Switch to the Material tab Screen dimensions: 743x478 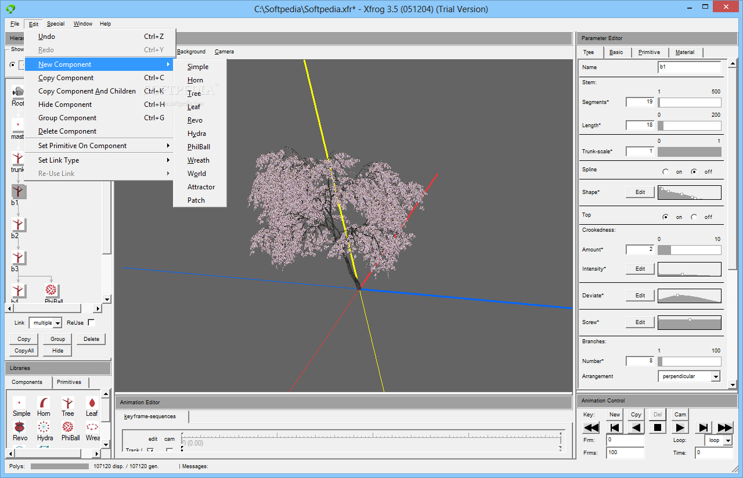point(685,52)
